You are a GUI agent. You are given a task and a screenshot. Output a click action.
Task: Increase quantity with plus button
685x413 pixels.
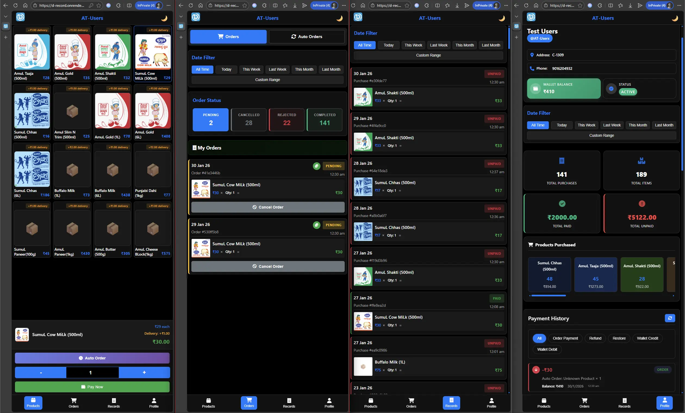[x=144, y=372]
